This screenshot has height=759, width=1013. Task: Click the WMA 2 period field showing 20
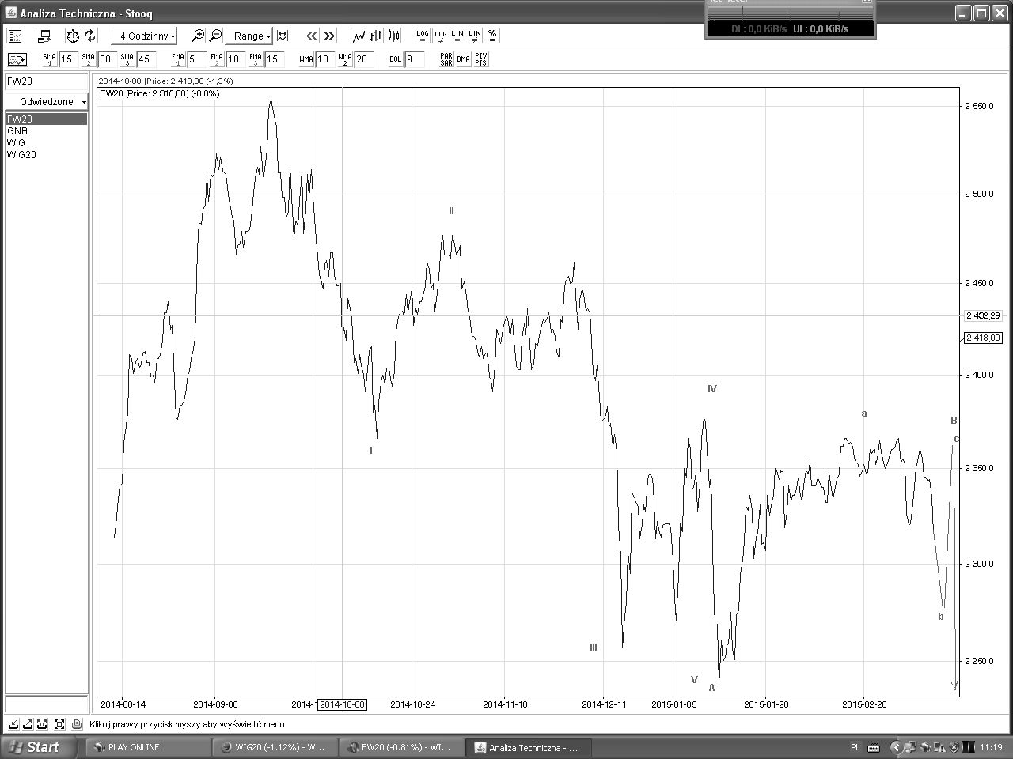point(363,59)
